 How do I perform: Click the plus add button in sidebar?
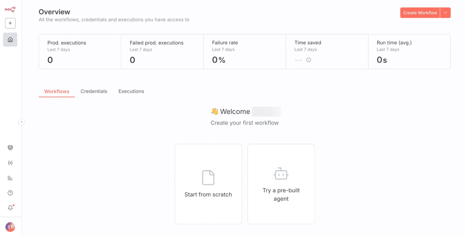pos(10,23)
